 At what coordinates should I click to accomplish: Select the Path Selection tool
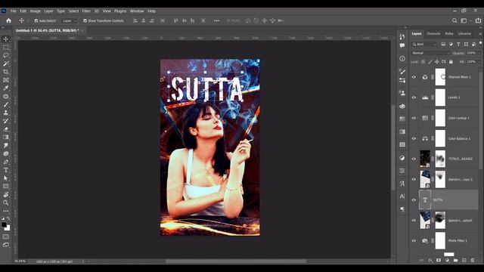[6, 178]
